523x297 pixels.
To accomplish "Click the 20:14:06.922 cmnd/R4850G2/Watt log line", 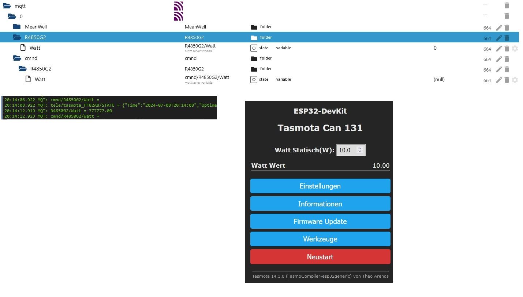I will click(52, 99).
